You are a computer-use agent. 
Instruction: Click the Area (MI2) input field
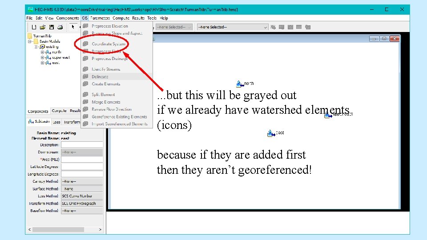[82, 160]
